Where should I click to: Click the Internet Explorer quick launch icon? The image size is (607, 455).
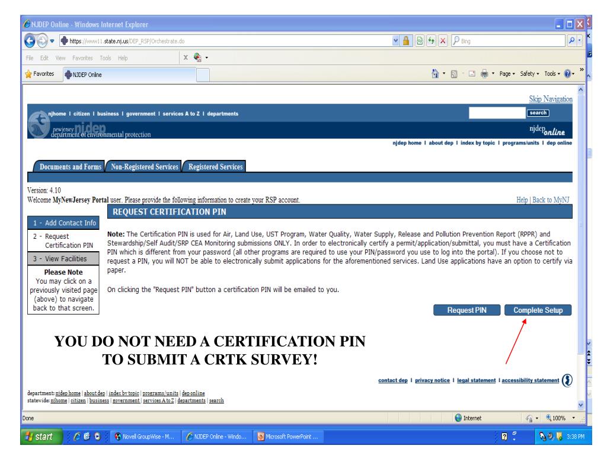(x=76, y=437)
